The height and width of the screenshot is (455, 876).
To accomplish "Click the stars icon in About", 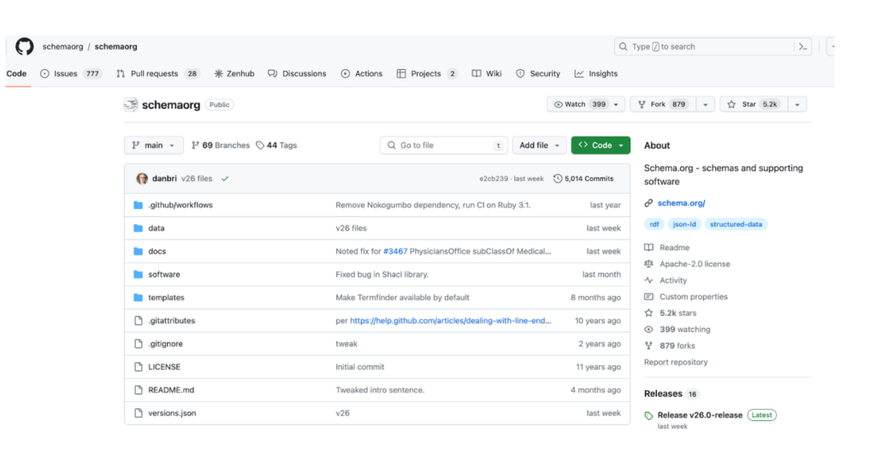I will 648,312.
